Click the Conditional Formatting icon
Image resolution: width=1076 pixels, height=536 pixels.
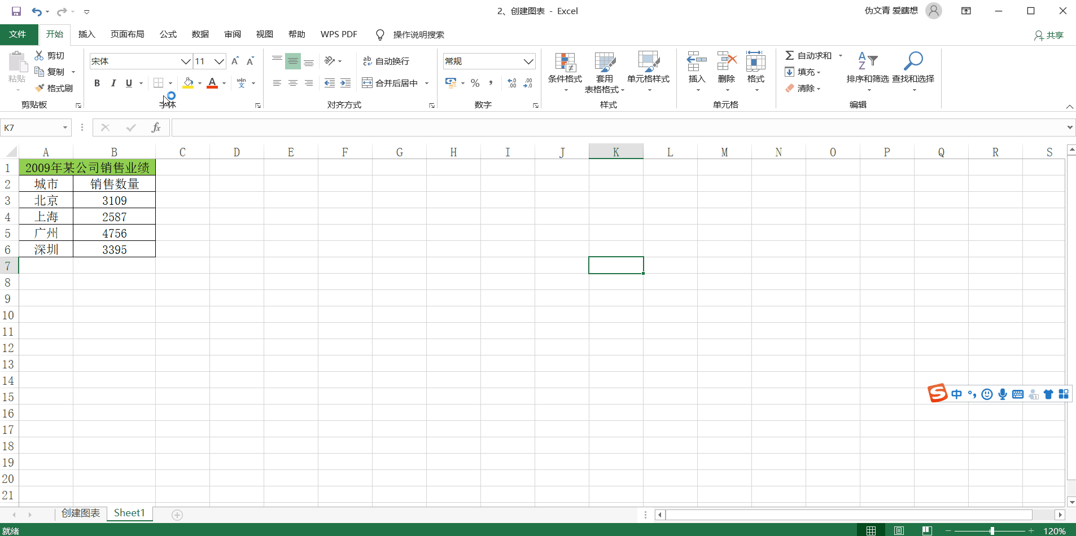pyautogui.click(x=565, y=62)
